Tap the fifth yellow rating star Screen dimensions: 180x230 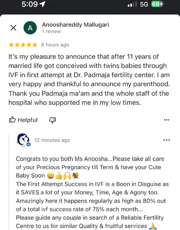tap(35, 45)
